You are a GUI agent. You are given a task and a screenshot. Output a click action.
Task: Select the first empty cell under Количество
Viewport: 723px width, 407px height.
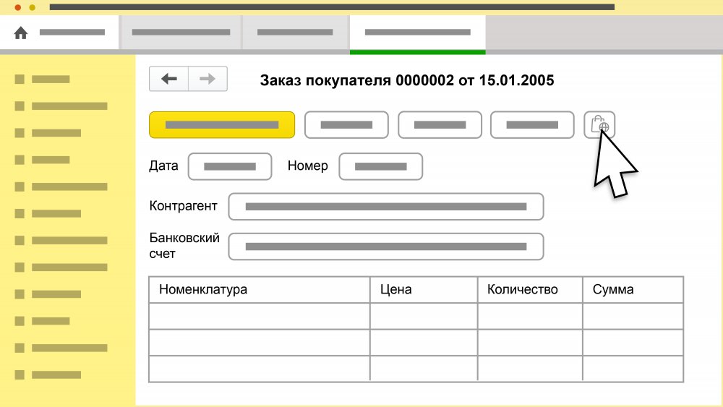(530, 316)
